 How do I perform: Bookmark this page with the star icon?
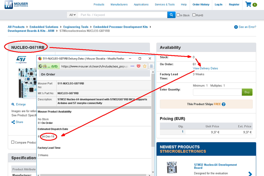[145, 66]
